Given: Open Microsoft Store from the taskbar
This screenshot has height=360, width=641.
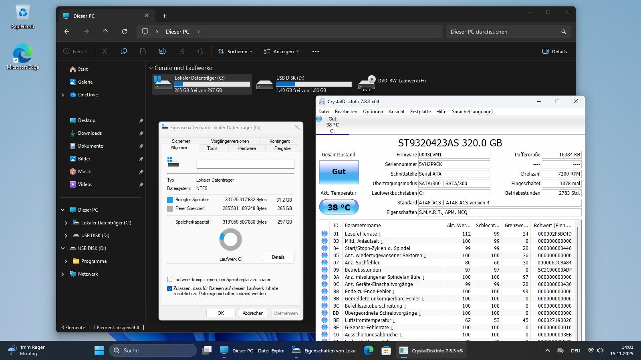Looking at the screenshot, I should (x=386, y=350).
